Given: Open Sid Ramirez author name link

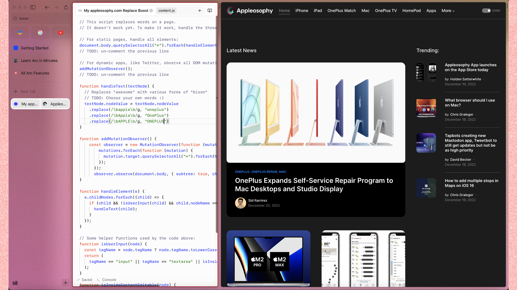Looking at the screenshot, I should coord(258,200).
